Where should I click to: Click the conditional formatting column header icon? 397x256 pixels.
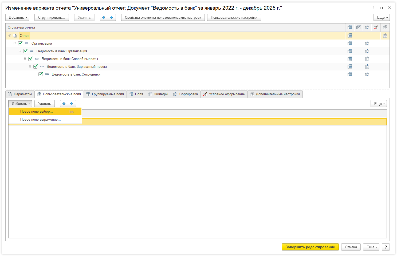(x=376, y=27)
